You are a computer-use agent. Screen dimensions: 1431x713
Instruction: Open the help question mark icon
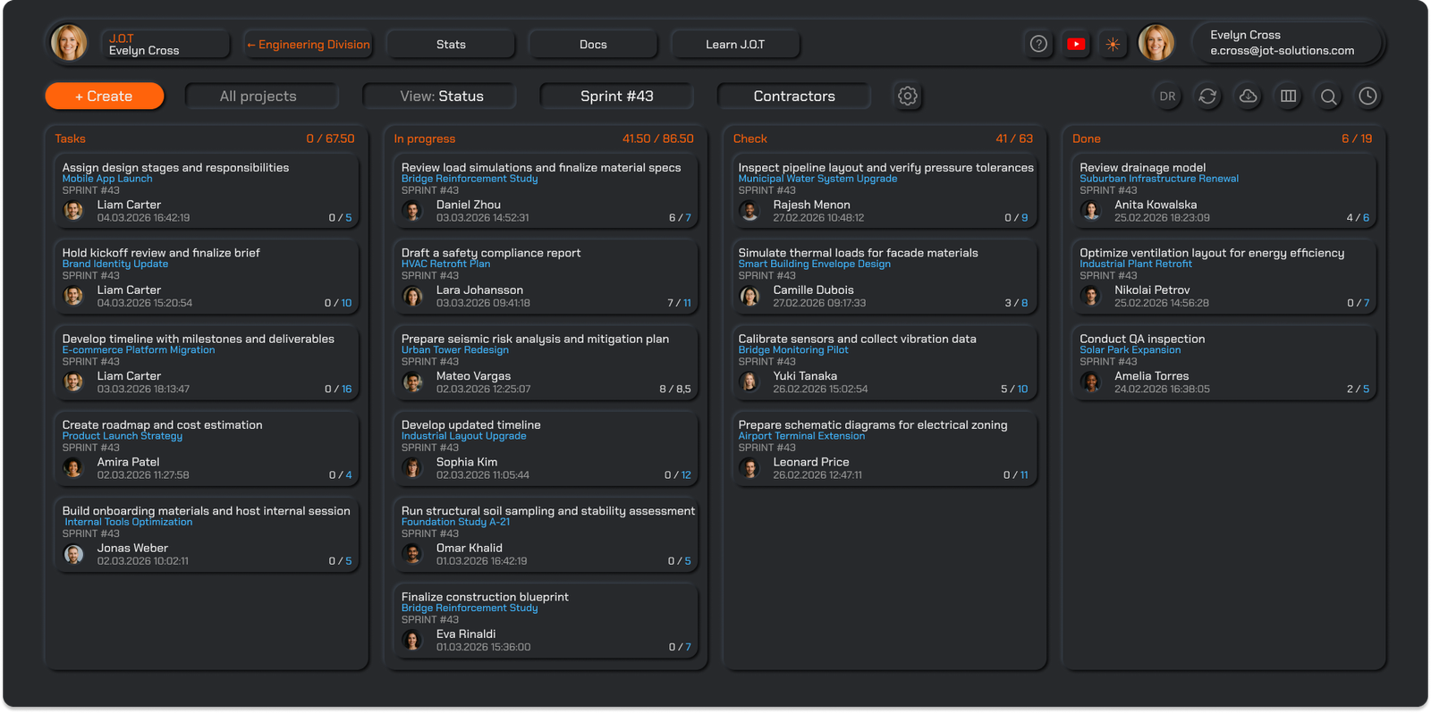[1038, 44]
